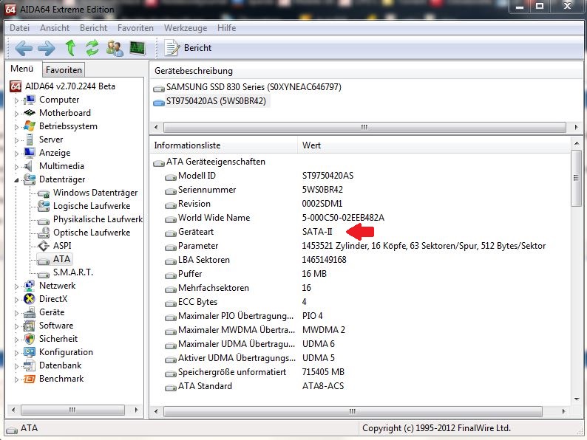Expand the Benchmark tree node

[x=16, y=379]
